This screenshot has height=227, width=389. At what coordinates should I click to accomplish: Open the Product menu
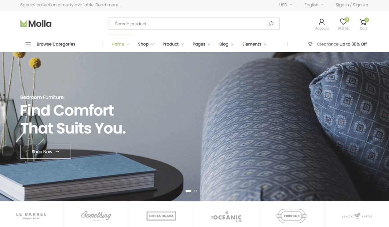(x=173, y=44)
